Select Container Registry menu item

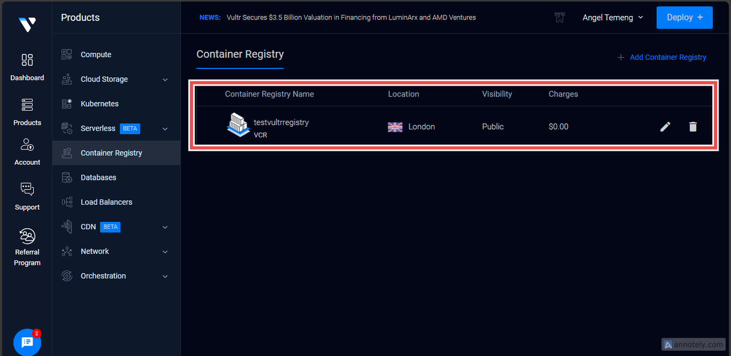(117, 153)
